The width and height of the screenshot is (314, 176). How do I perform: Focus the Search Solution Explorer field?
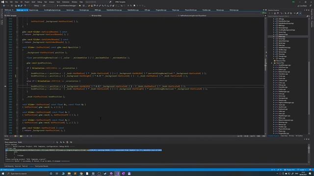tap(288, 16)
